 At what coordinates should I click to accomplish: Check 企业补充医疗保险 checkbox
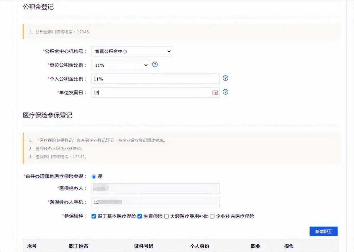click(212, 216)
